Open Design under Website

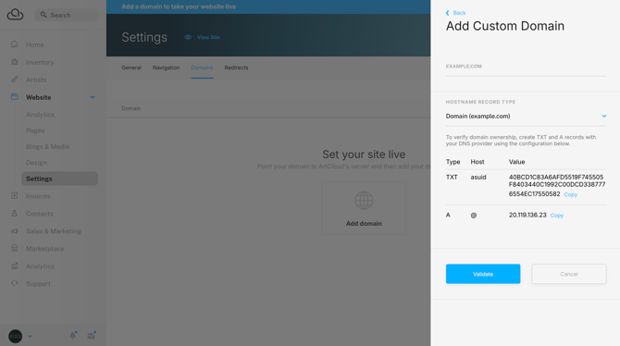36,163
